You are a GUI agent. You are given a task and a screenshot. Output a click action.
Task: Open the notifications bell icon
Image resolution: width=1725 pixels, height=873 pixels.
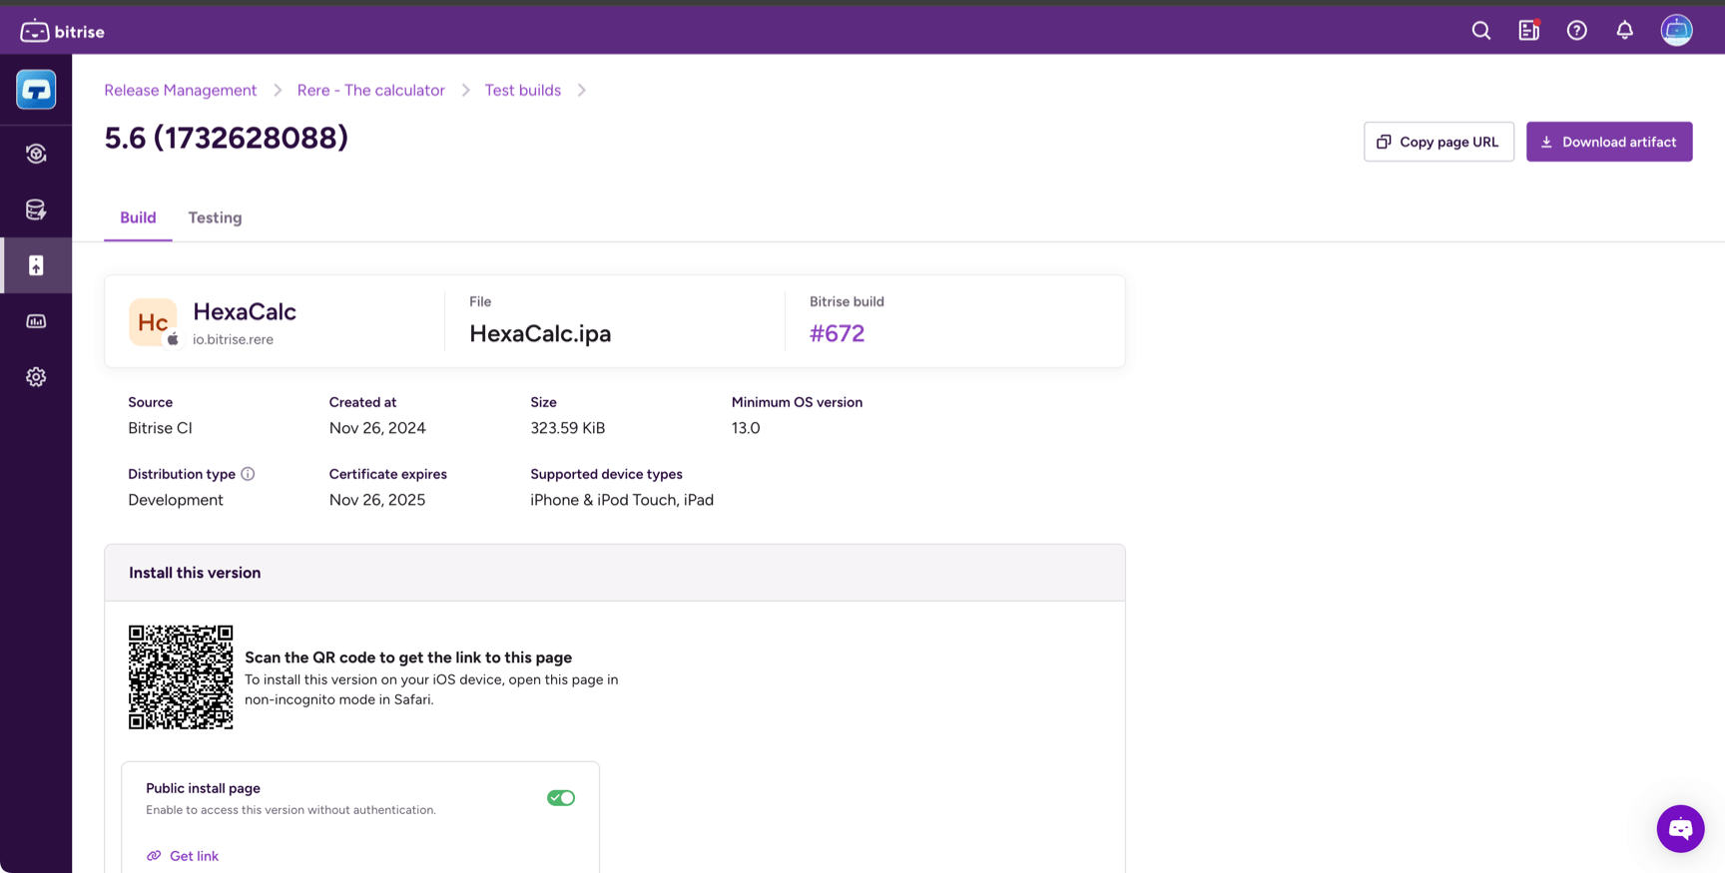(1625, 31)
